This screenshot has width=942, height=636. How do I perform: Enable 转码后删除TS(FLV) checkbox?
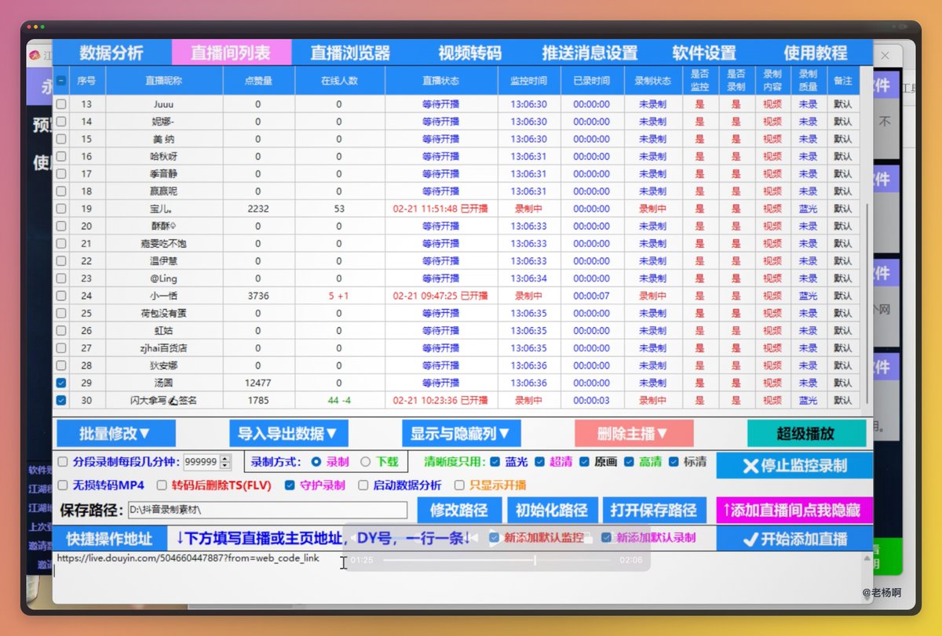coord(162,485)
